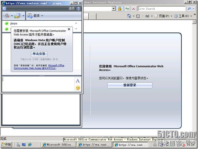This screenshot has width=198, height=149.
Task: Open the home icon dropdown arrow
Action: (x=134, y=16)
